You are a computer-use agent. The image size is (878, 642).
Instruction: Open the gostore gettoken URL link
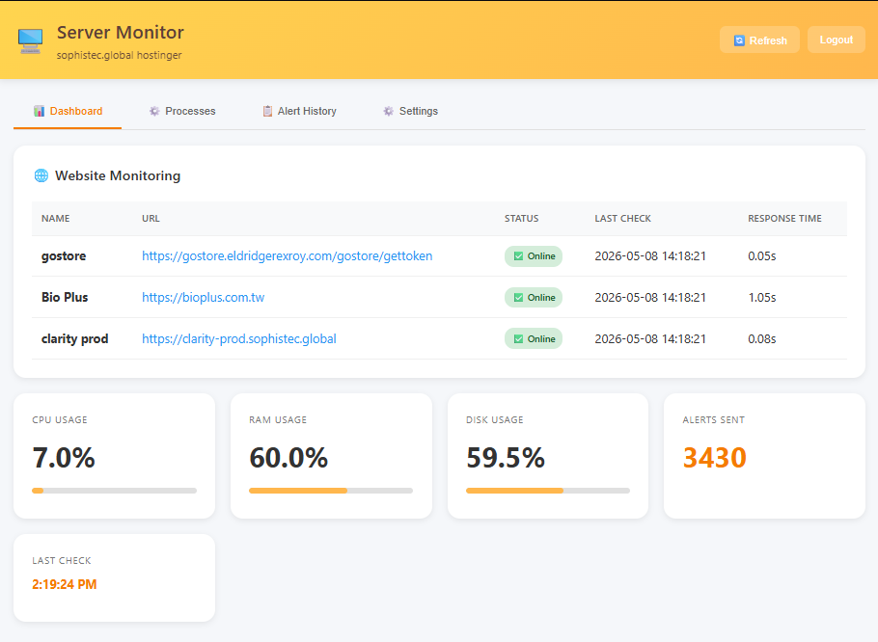pyautogui.click(x=287, y=256)
